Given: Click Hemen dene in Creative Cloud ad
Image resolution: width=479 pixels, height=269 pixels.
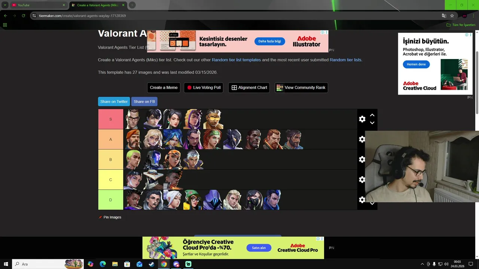Looking at the screenshot, I should click(416, 64).
